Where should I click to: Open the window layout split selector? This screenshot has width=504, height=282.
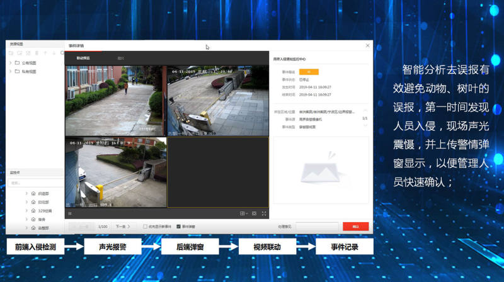tap(243, 213)
